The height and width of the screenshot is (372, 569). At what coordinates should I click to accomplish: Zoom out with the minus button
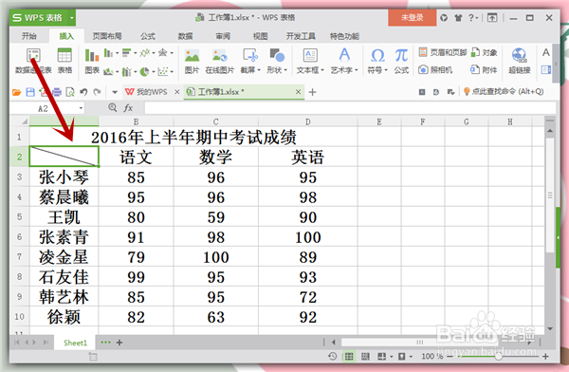coord(450,357)
